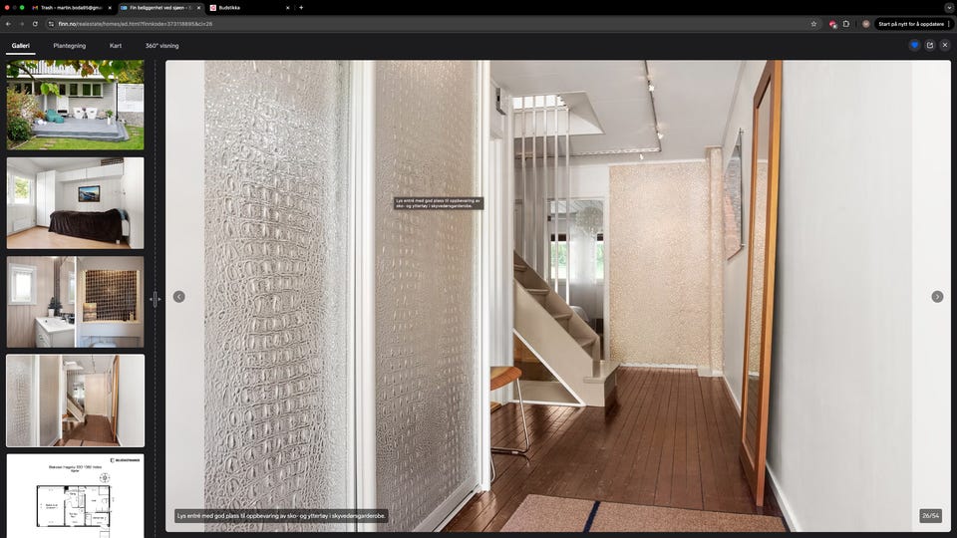Select the garden terrace thumbnail
Image resolution: width=957 pixels, height=538 pixels.
click(x=75, y=105)
